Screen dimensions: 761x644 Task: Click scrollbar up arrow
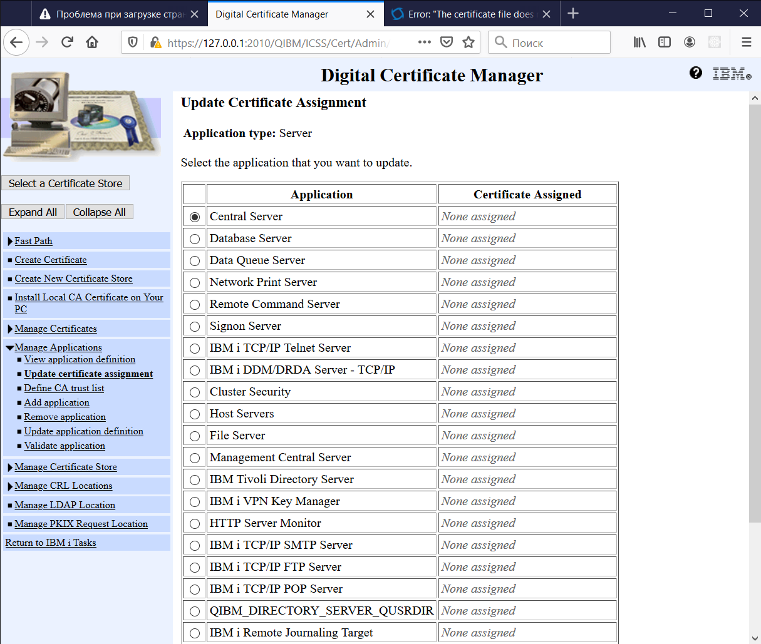tap(755, 98)
